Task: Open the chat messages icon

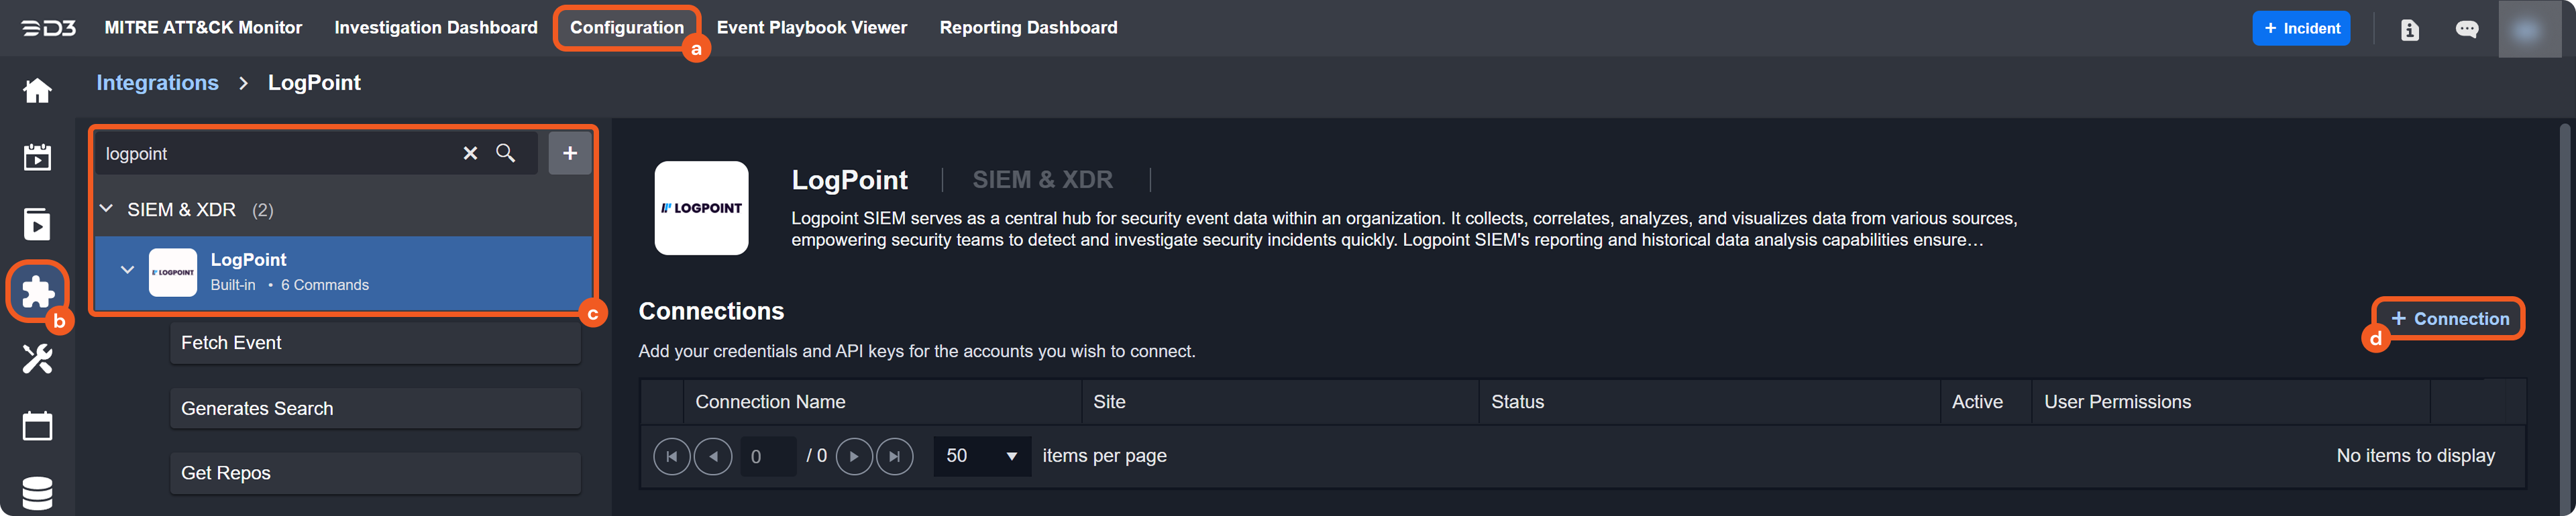Action: click(x=2466, y=29)
